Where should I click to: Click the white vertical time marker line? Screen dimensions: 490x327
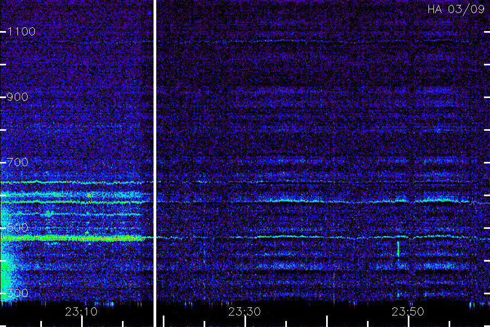(155, 163)
